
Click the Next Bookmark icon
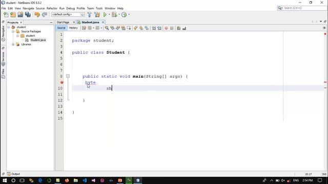(x=141, y=28)
